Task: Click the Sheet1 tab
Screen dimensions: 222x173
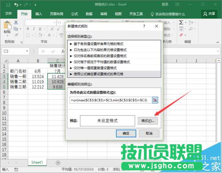Action: 37,162
